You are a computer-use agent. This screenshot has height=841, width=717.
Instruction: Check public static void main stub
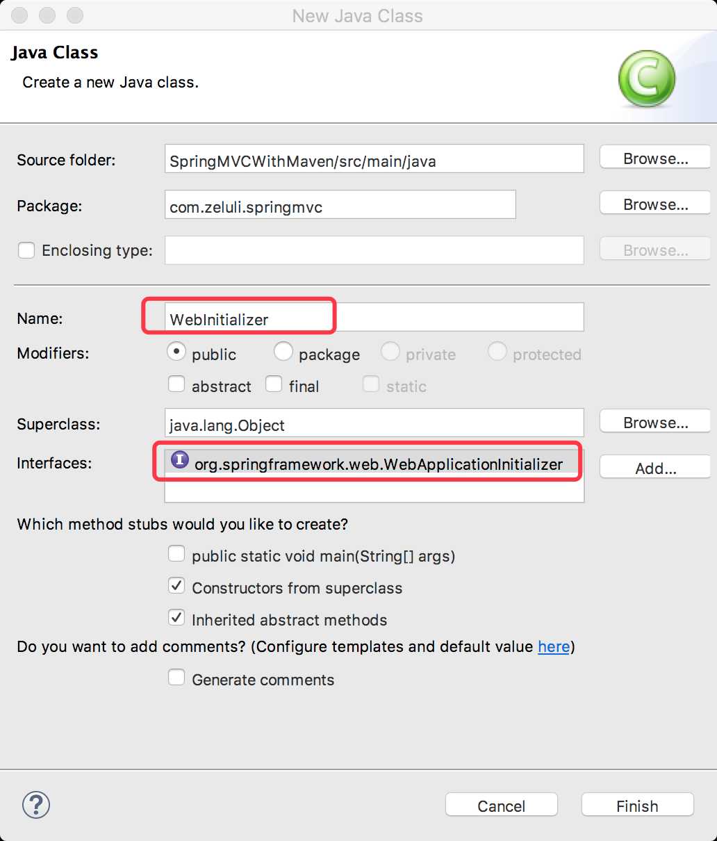pos(176,553)
